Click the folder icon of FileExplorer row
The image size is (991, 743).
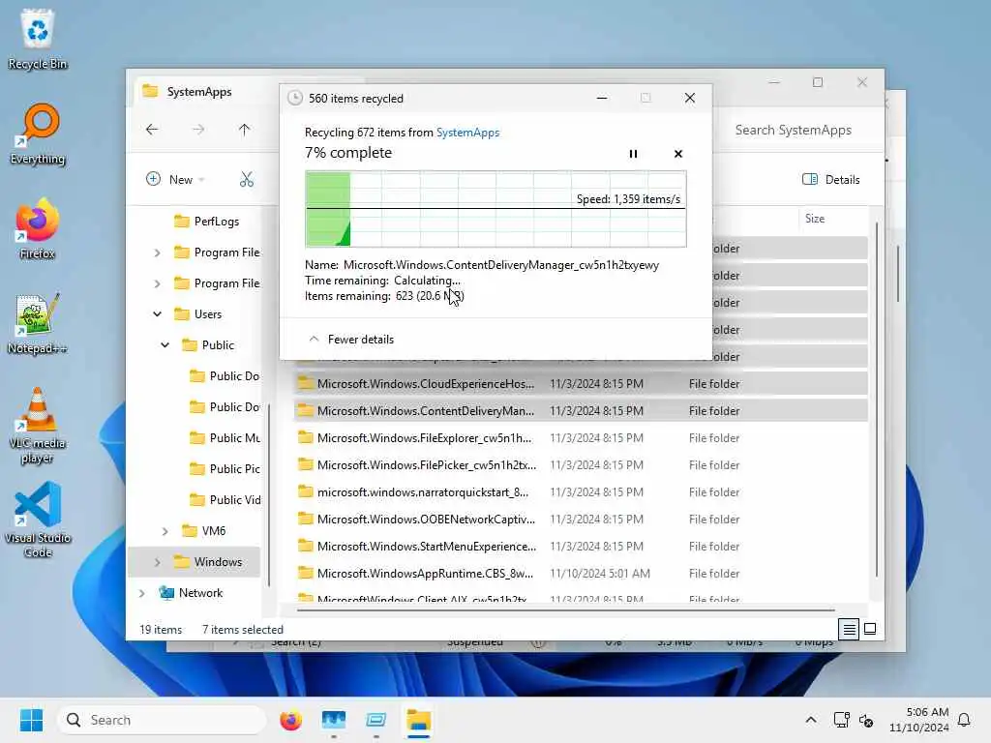click(306, 437)
